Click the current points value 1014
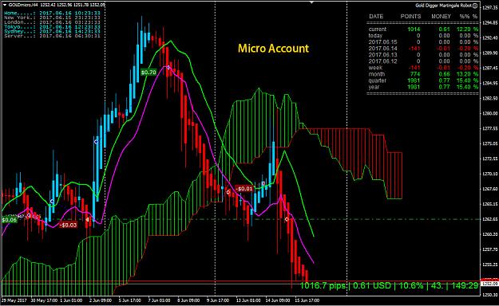The image size is (499, 306). coord(414,29)
